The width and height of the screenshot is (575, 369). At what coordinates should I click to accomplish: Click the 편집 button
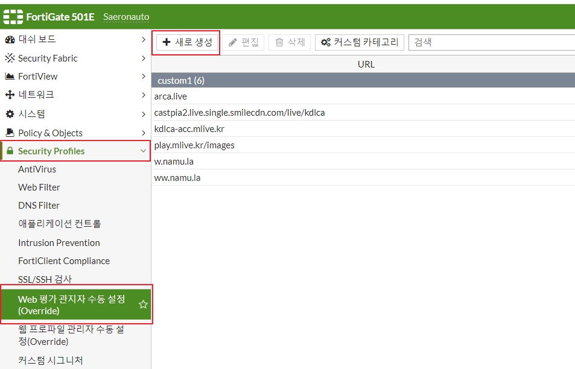click(243, 42)
